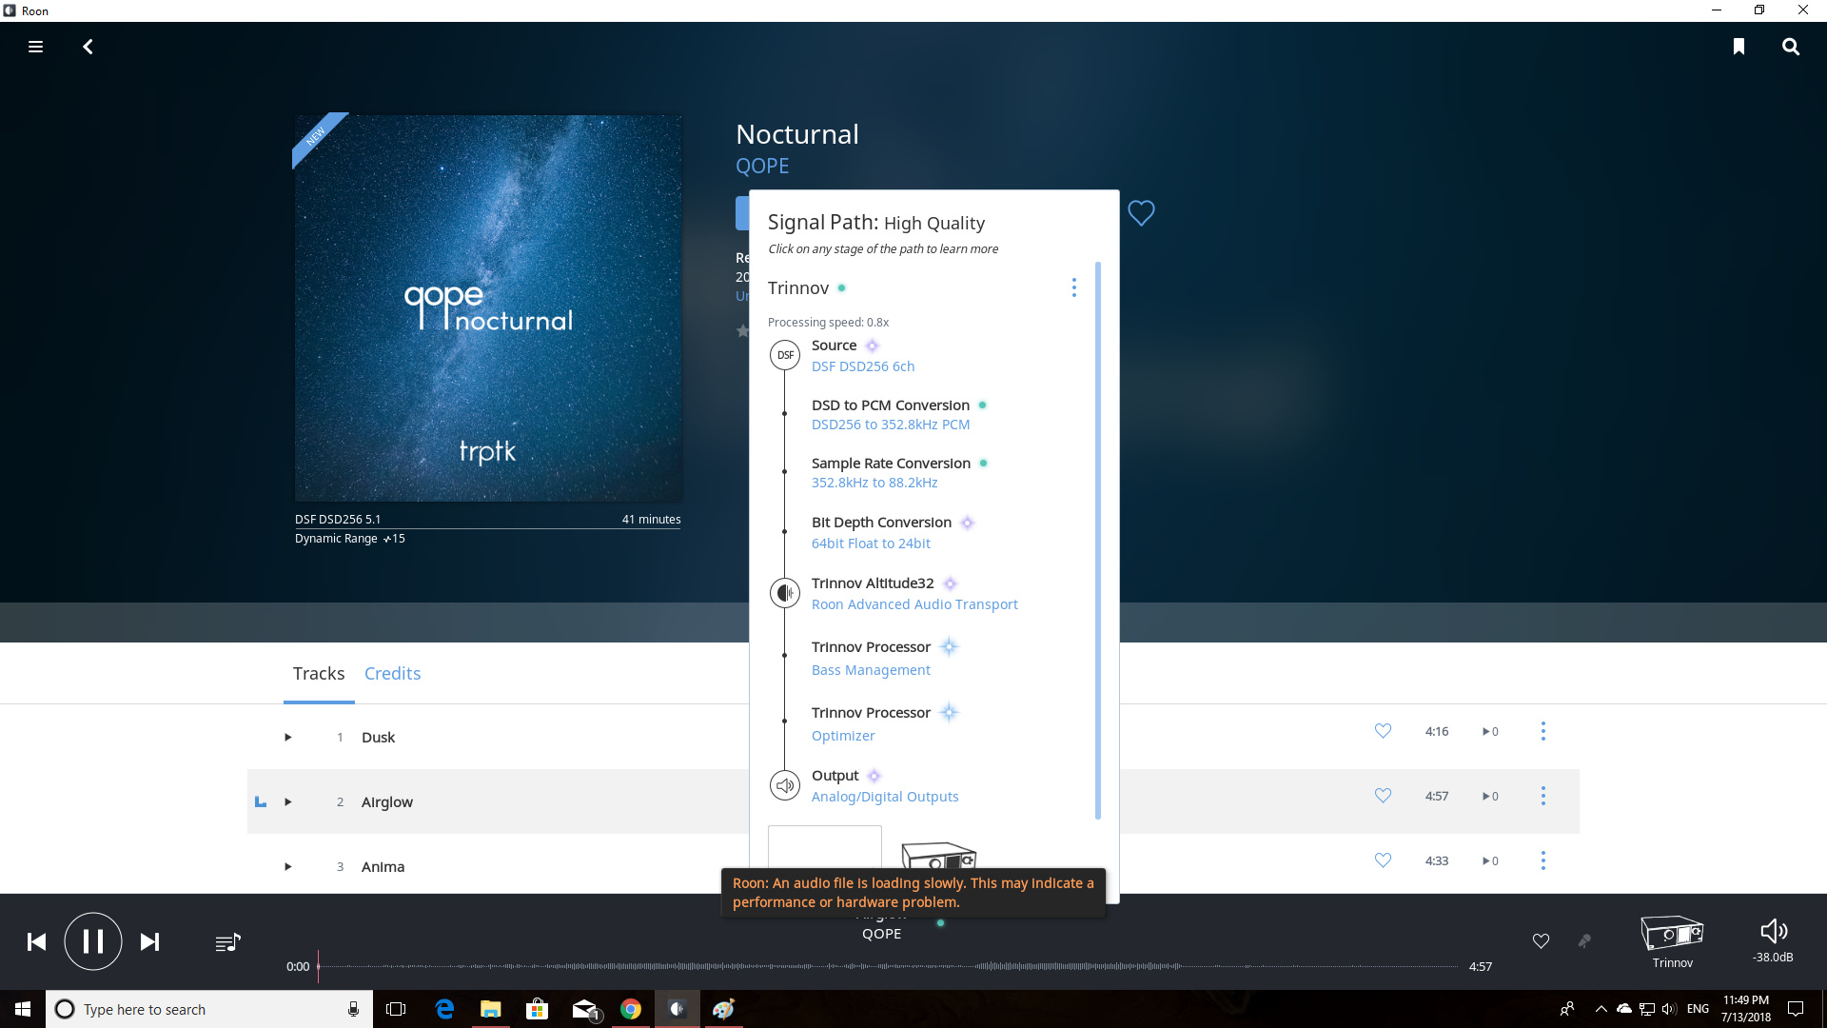Open the search magnifier icon
1827x1028 pixels.
[1791, 47]
